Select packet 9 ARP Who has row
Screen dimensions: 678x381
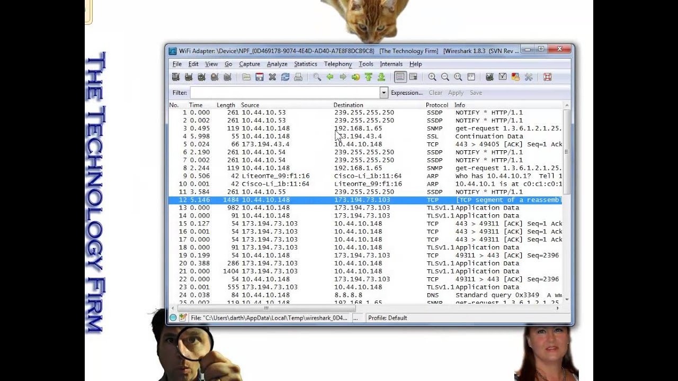coord(365,176)
